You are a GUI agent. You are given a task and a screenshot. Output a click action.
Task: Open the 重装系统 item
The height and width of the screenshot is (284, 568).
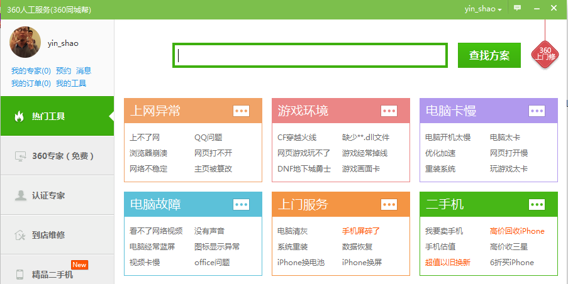point(440,168)
